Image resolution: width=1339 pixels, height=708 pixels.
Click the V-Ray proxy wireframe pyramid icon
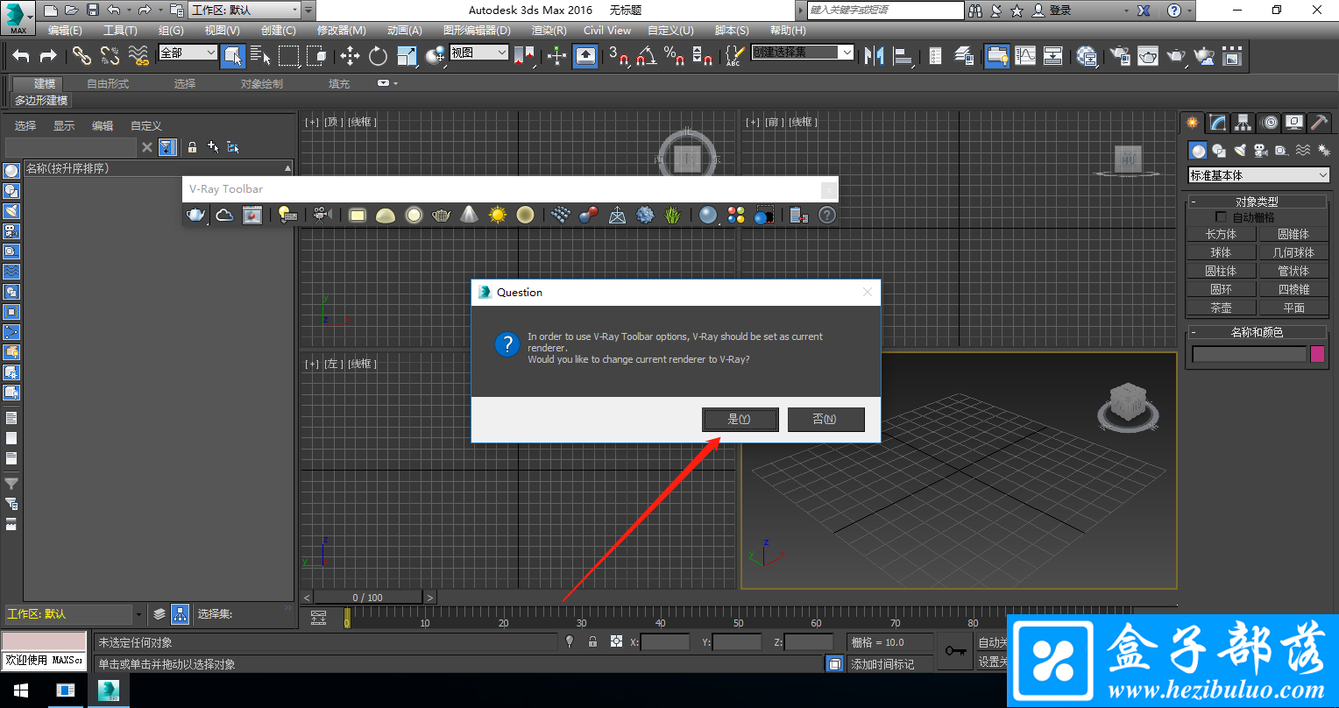[x=617, y=215]
